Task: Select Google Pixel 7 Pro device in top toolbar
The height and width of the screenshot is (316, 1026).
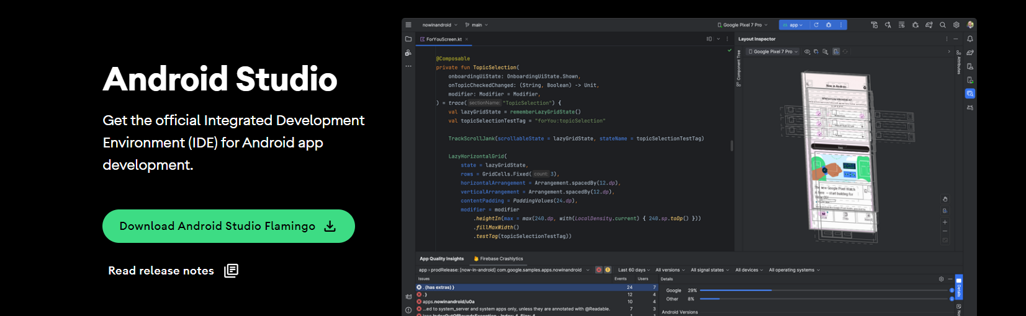Action: [742, 25]
